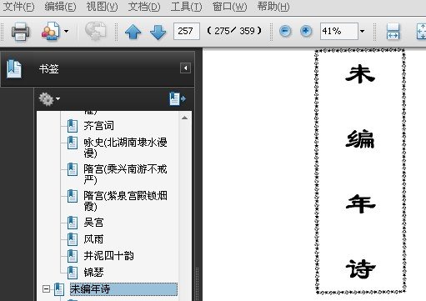Click the bookmark icon beside 风雨
Screen dimensions: 426x301
pos(73,239)
